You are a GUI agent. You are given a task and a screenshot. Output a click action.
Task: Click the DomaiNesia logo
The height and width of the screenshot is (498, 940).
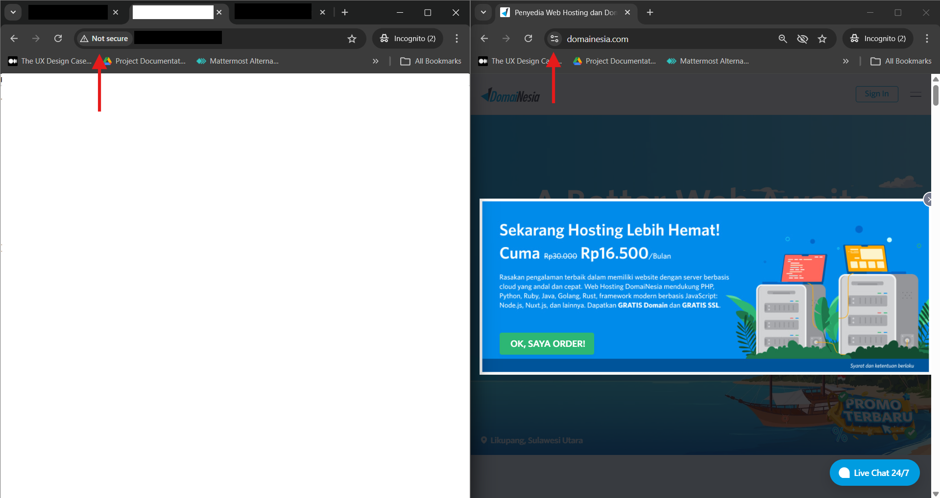click(x=510, y=95)
